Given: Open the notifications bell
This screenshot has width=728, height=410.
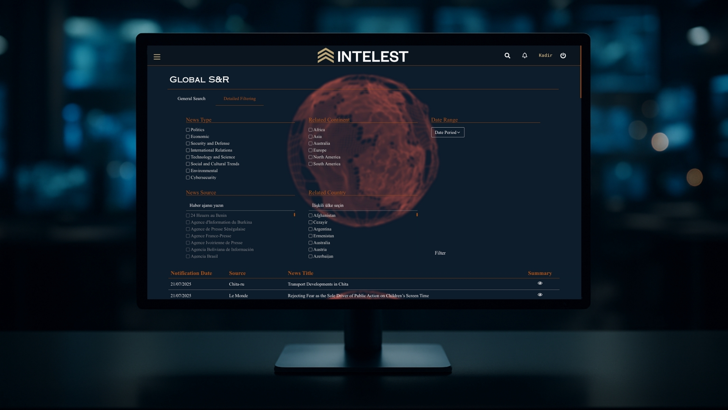Looking at the screenshot, I should 525,55.
